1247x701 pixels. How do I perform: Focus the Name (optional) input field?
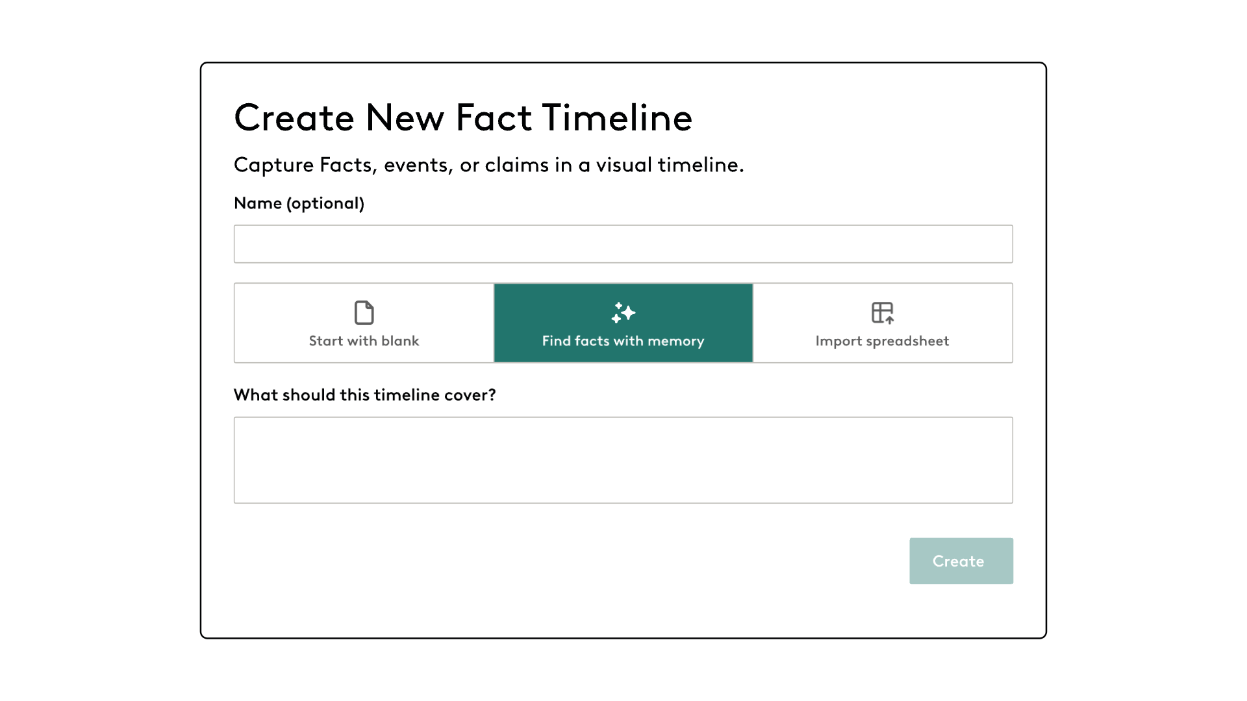coord(623,244)
